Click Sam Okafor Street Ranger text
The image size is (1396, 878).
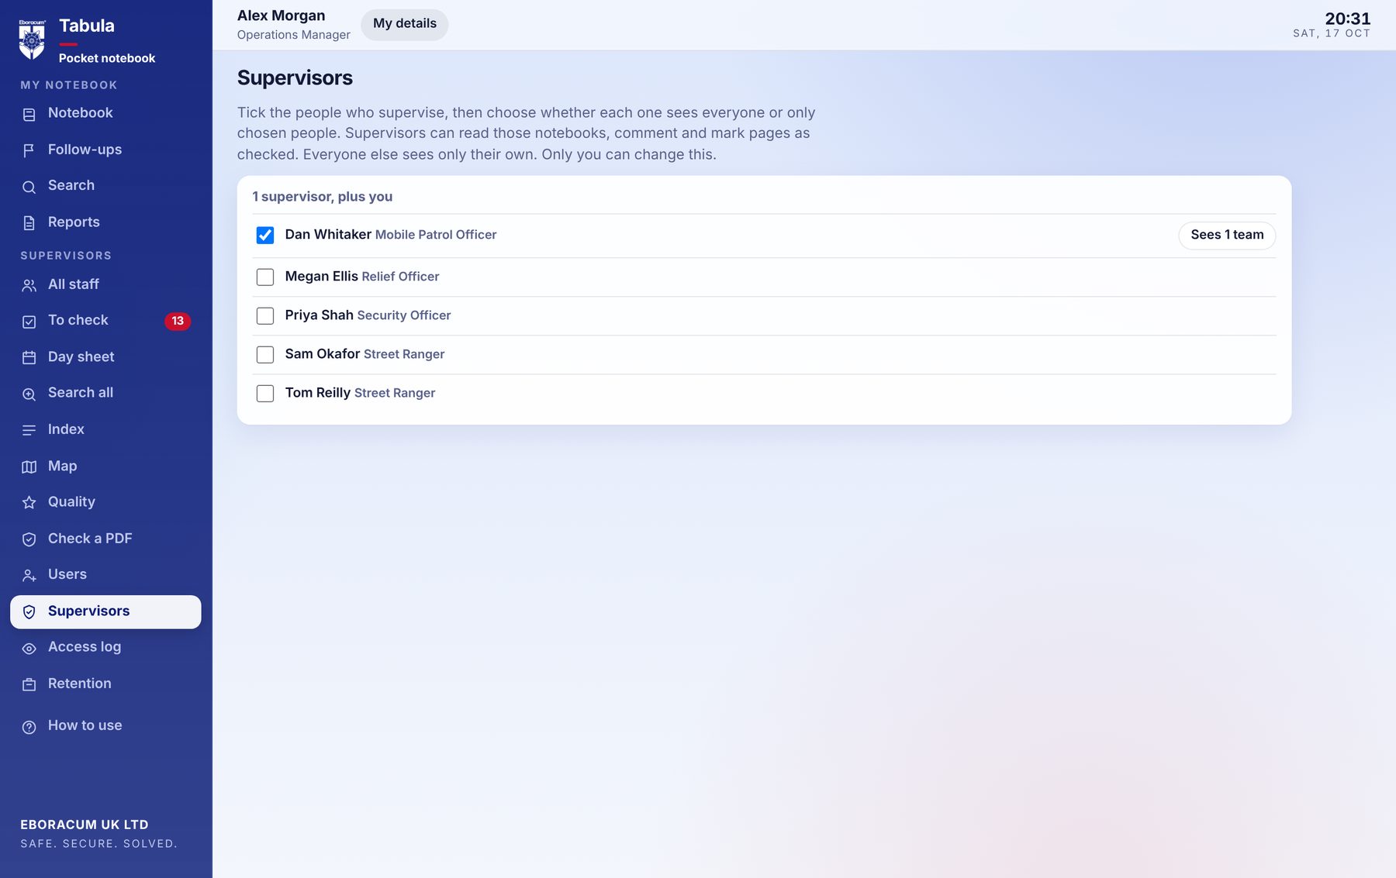[365, 354]
